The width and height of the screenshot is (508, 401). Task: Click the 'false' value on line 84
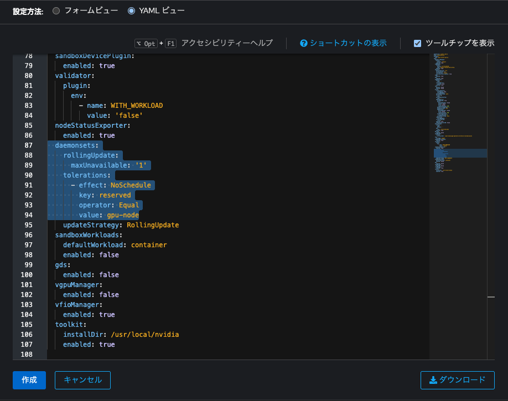[129, 116]
